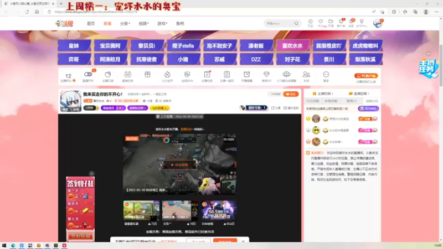The height and width of the screenshot is (249, 443).
Task: Open a new browser tab
Action: [61, 4]
